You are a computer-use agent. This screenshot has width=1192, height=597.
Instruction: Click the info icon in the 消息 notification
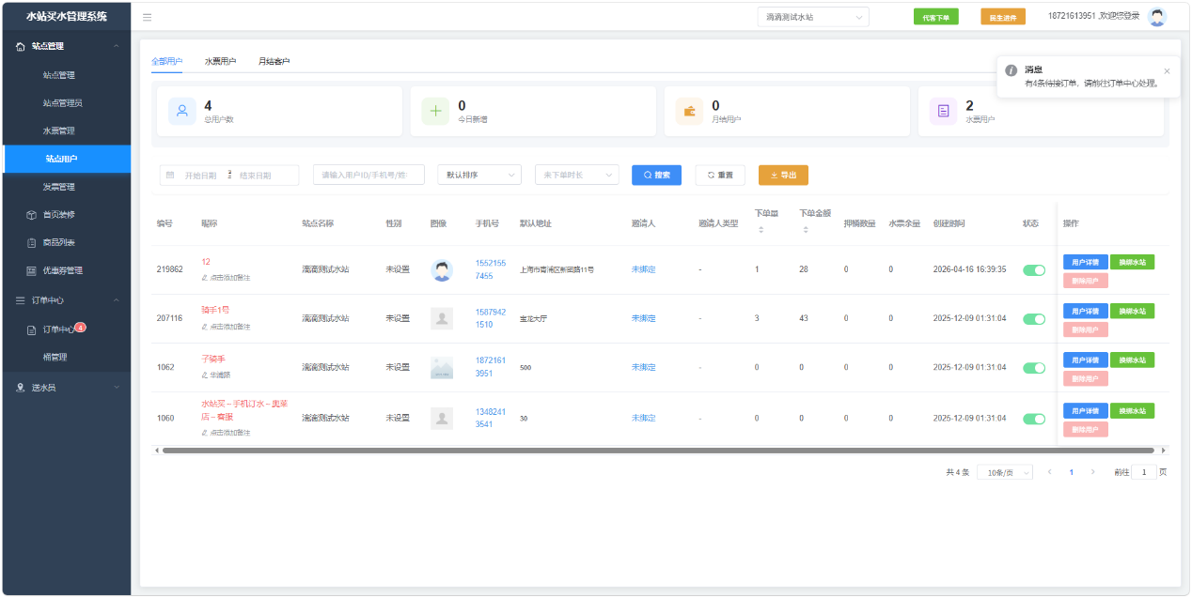1012,70
